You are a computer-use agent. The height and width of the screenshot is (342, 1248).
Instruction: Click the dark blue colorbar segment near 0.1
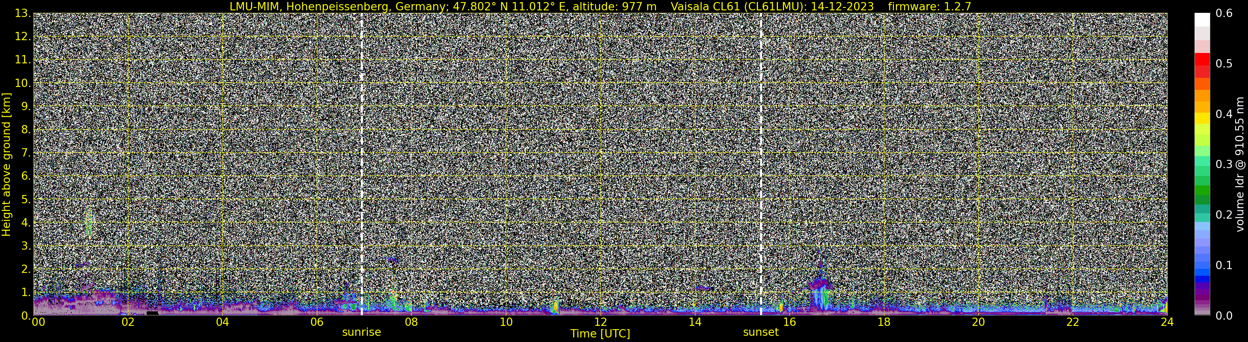(1202, 279)
